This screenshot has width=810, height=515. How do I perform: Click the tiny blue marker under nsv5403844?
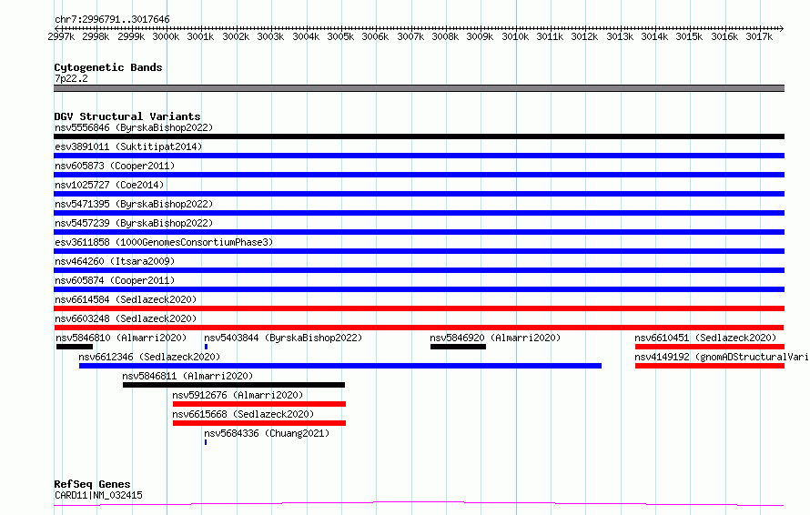pyautogui.click(x=206, y=347)
